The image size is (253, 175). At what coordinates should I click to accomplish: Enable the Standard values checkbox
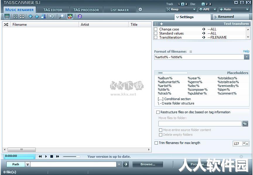coord(156,33)
